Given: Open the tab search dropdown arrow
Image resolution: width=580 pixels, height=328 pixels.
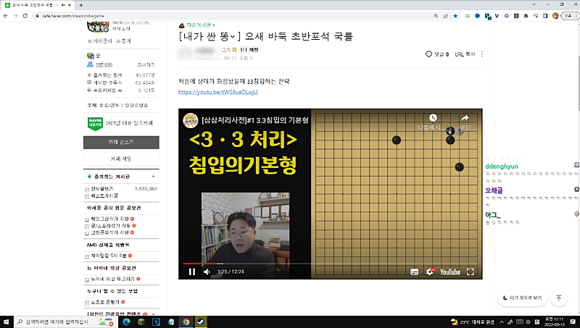Looking at the screenshot, I should [534, 5].
